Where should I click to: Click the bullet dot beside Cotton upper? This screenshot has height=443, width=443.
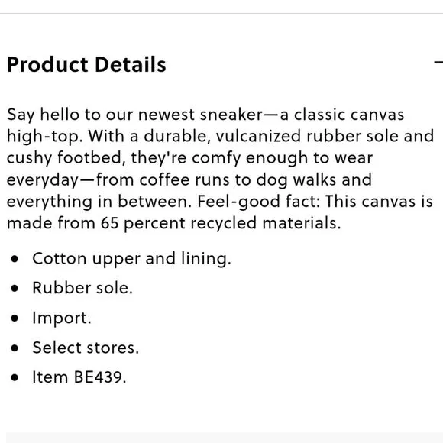click(15, 258)
